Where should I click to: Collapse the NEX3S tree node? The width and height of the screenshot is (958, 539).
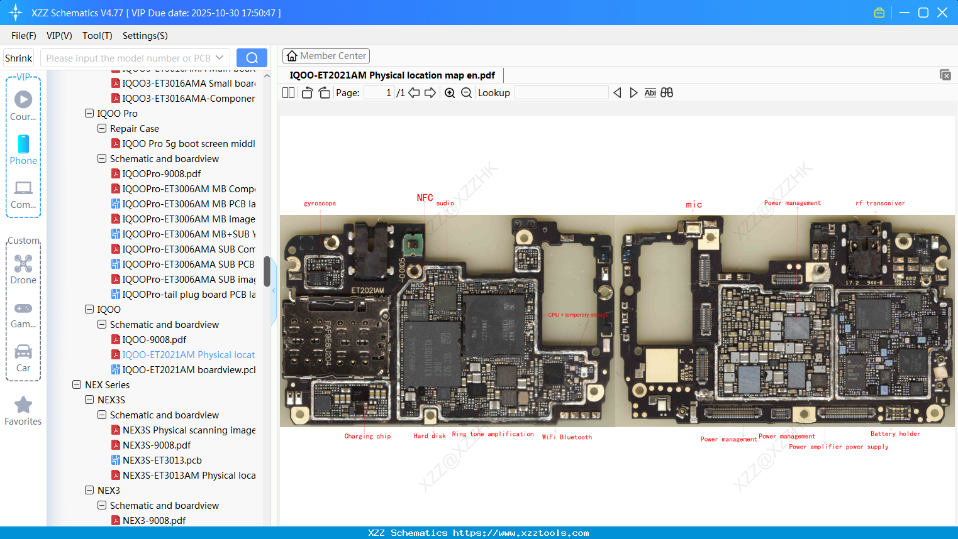coord(89,400)
